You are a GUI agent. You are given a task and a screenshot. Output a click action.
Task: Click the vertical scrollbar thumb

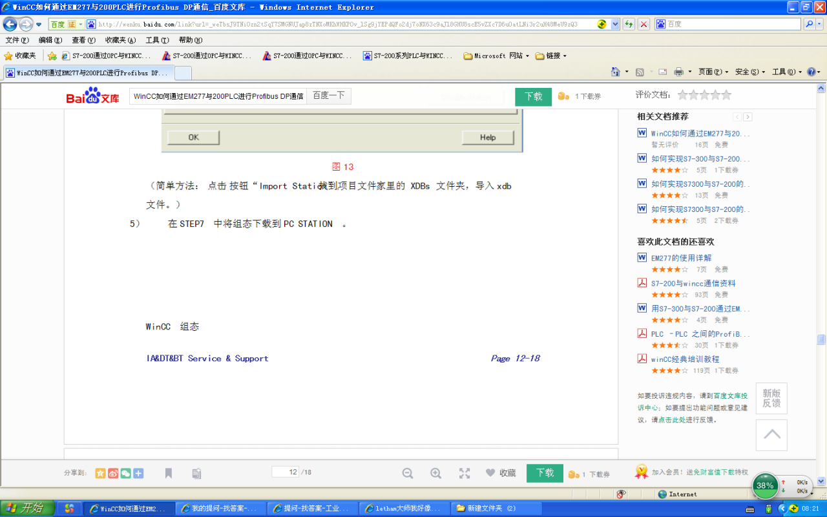point(821,339)
